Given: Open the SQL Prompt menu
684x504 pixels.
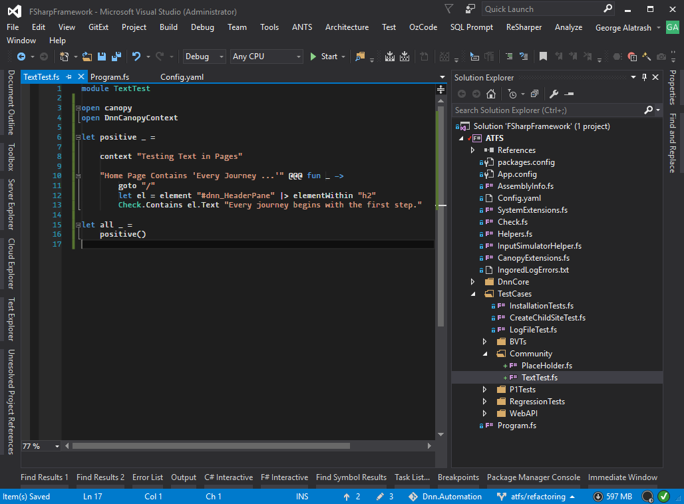Looking at the screenshot, I should pyautogui.click(x=472, y=27).
